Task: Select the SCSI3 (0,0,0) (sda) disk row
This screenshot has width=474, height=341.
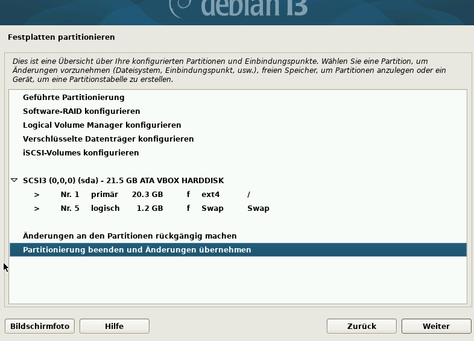Action: pyautogui.click(x=238, y=181)
